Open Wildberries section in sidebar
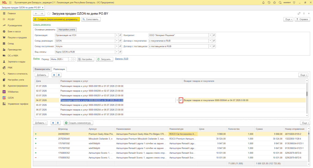 coord(13,92)
